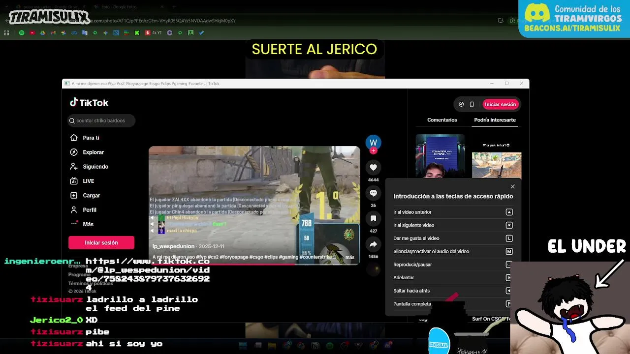Click the TikTok logo
This screenshot has height=354, width=630.
pos(89,103)
